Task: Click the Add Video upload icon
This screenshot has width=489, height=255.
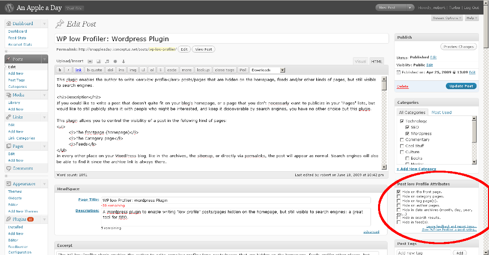Action: pyautogui.click(x=98, y=61)
